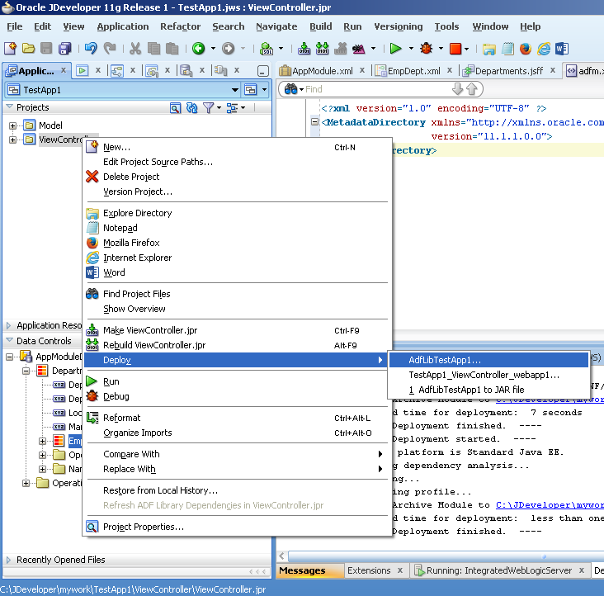Click the green Back navigation icon
604x596 pixels.
coord(198,49)
